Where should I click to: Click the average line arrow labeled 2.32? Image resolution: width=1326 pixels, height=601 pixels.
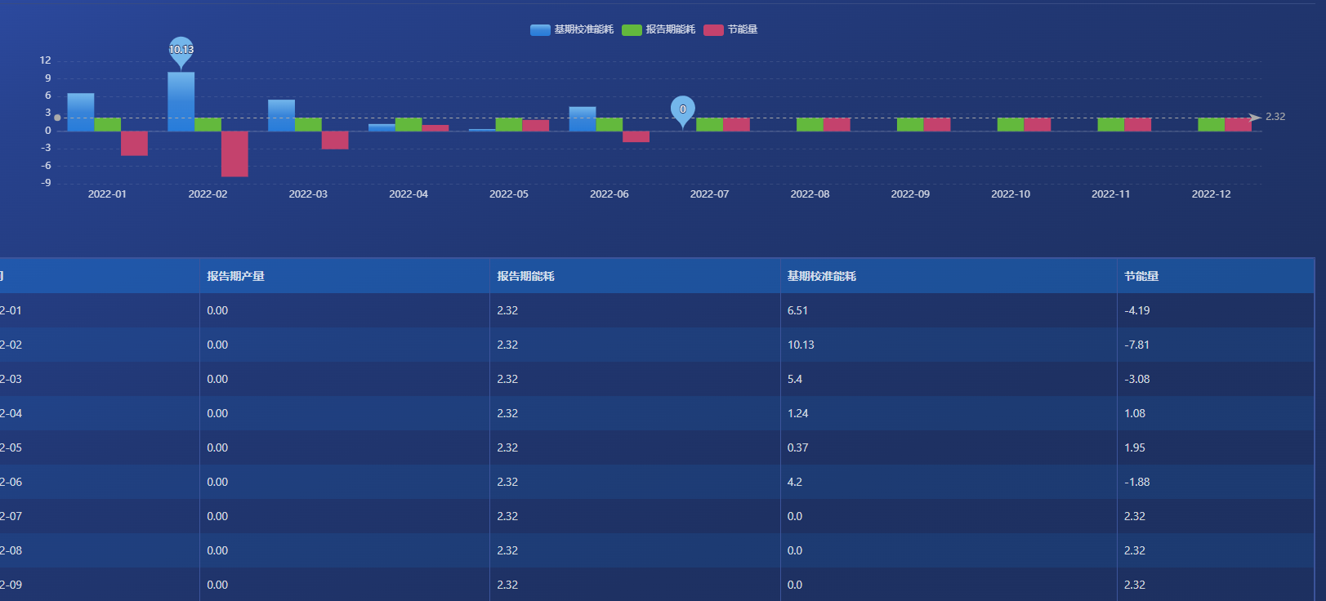tap(1255, 118)
